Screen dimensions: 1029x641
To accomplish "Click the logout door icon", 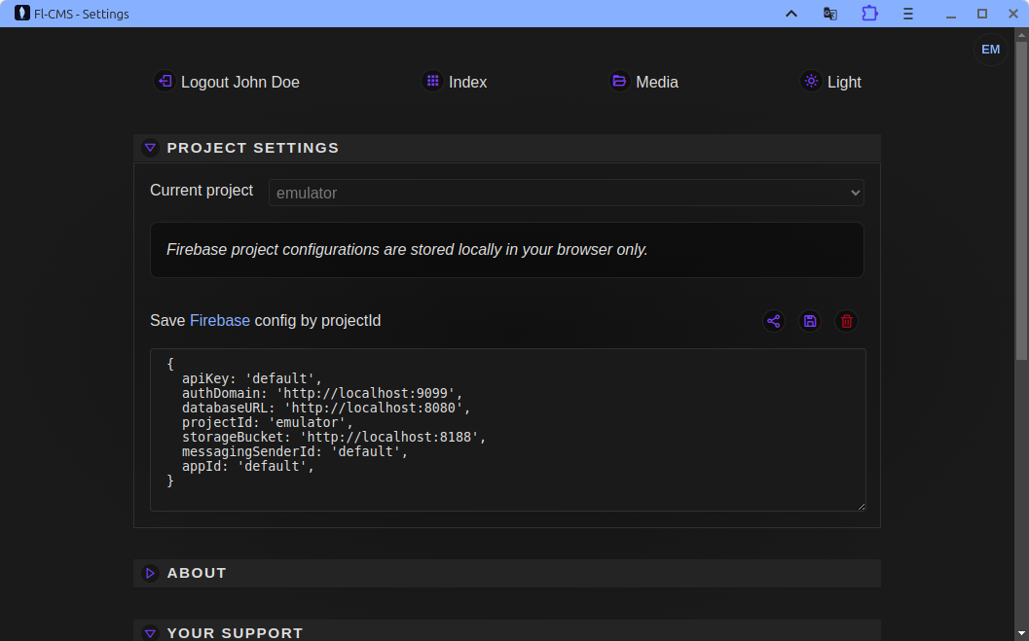I will point(164,82).
